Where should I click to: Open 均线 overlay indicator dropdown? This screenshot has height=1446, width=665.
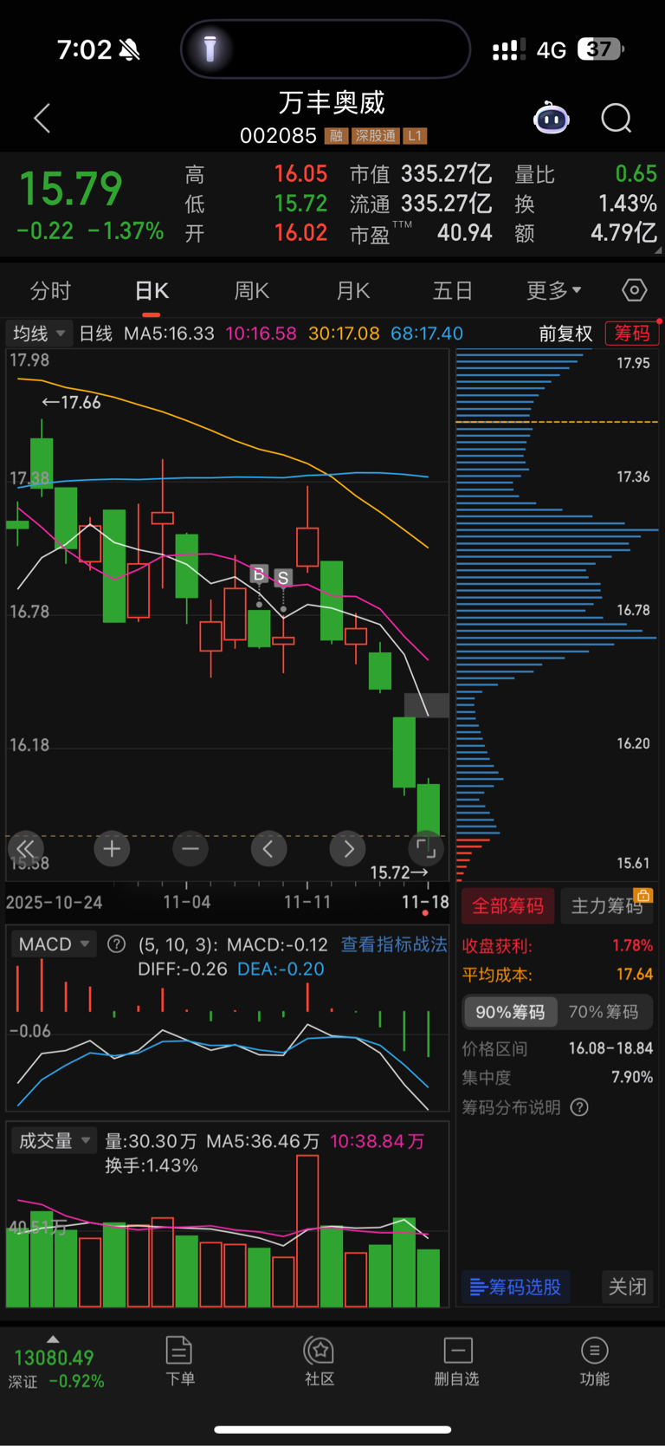pos(39,334)
